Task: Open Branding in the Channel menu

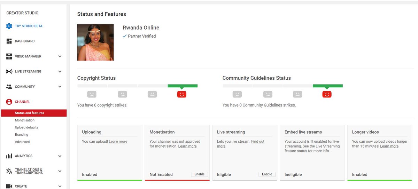Action: click(22, 135)
